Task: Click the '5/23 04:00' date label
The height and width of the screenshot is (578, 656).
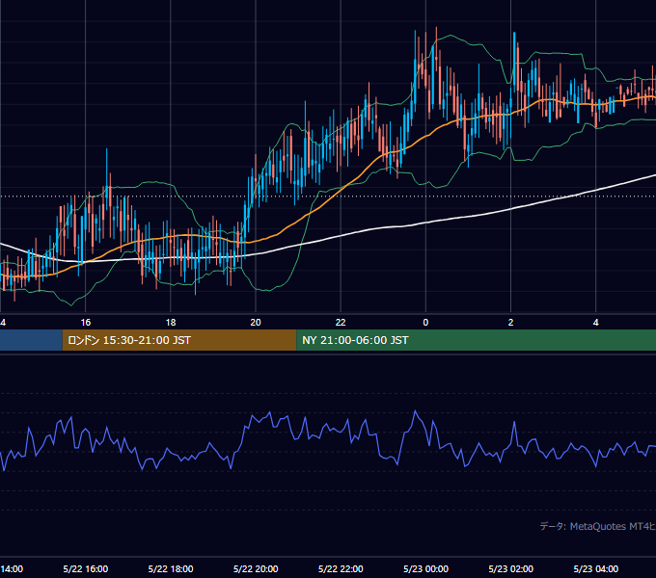Action: point(596,569)
